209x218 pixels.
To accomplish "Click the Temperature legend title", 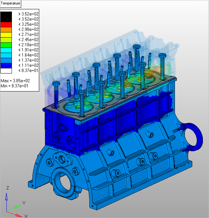I will click(11, 4).
